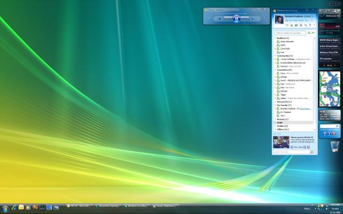
Task: Click the web search magnifier in Messenger
Action: [312, 152]
